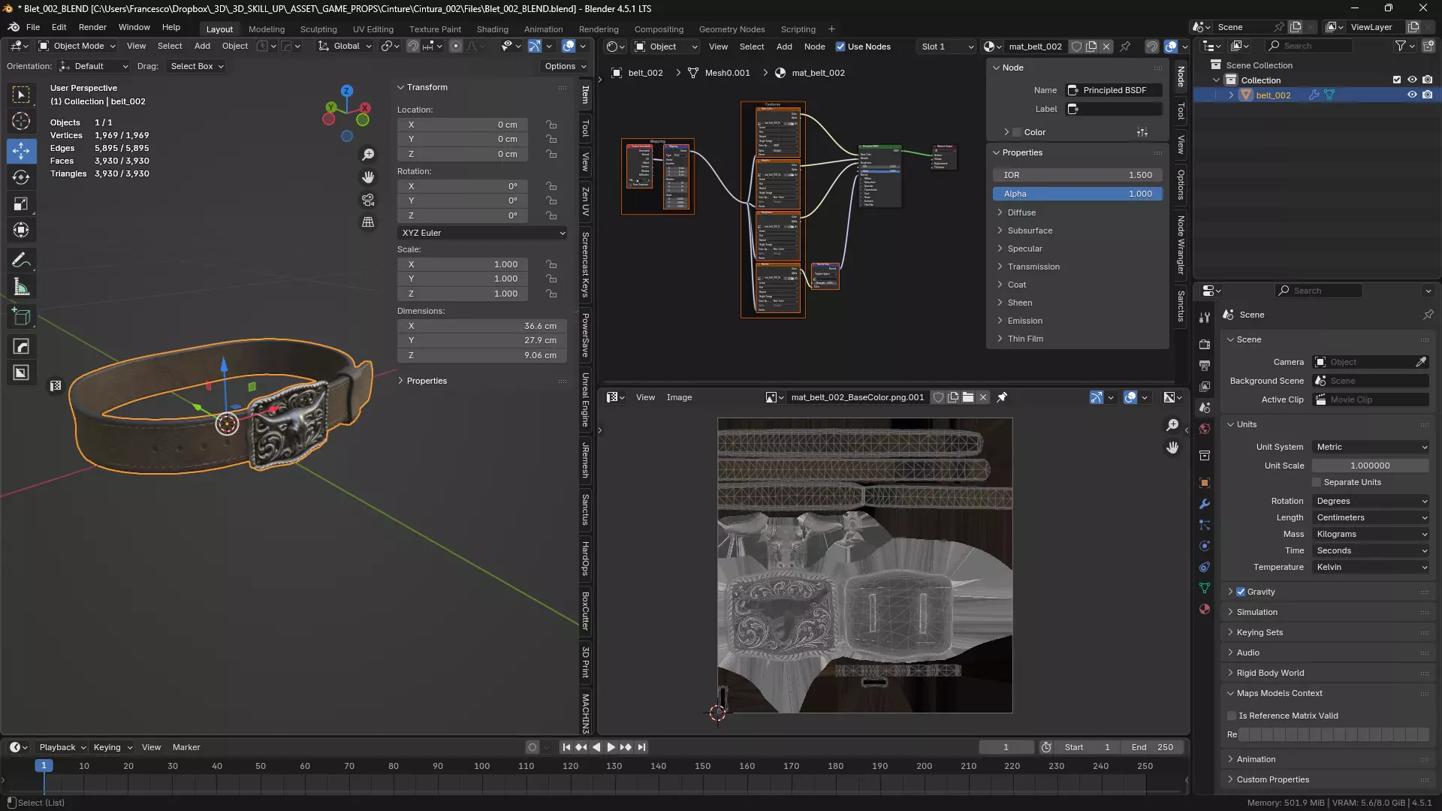Open the XYZ Euler rotation mode dropdown
The height and width of the screenshot is (811, 1442).
(x=482, y=233)
